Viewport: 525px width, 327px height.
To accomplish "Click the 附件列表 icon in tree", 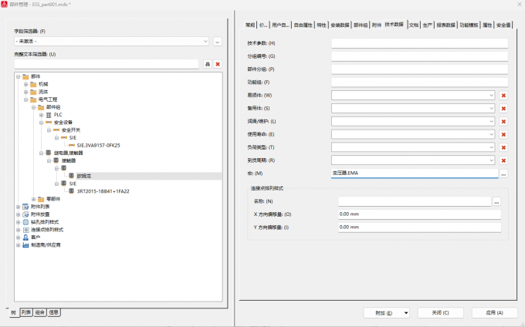I will (x=25, y=207).
